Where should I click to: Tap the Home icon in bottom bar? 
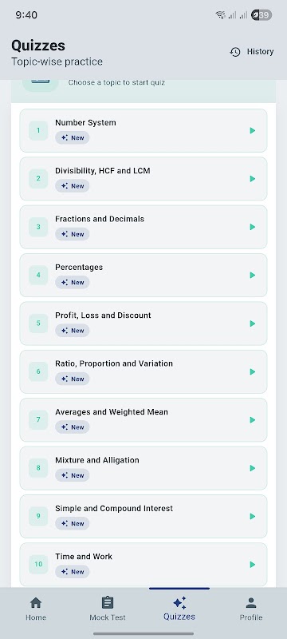click(x=36, y=602)
